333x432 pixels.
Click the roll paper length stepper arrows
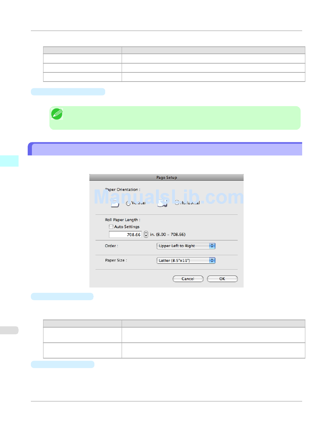point(146,234)
